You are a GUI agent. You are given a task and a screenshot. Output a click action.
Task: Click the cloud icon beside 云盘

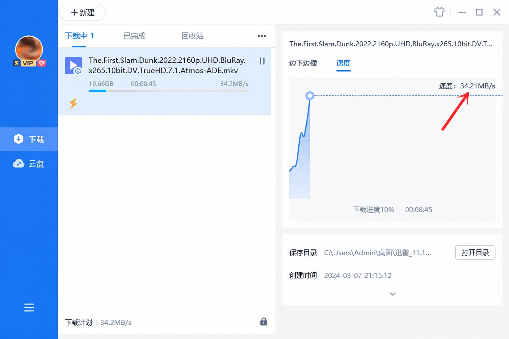pos(19,164)
